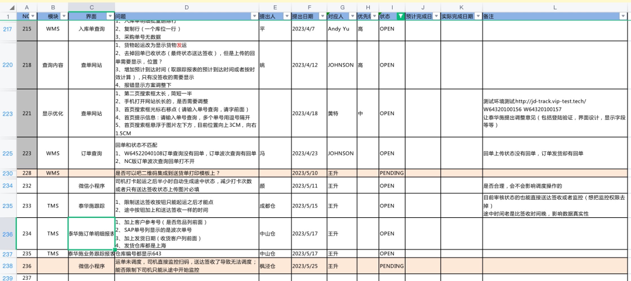Select row 223 header
631x281 pixels.
[8, 113]
